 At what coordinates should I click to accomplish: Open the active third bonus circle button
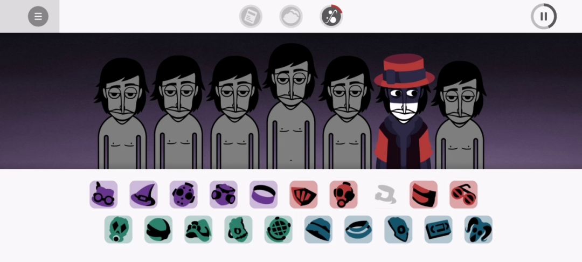click(x=331, y=16)
